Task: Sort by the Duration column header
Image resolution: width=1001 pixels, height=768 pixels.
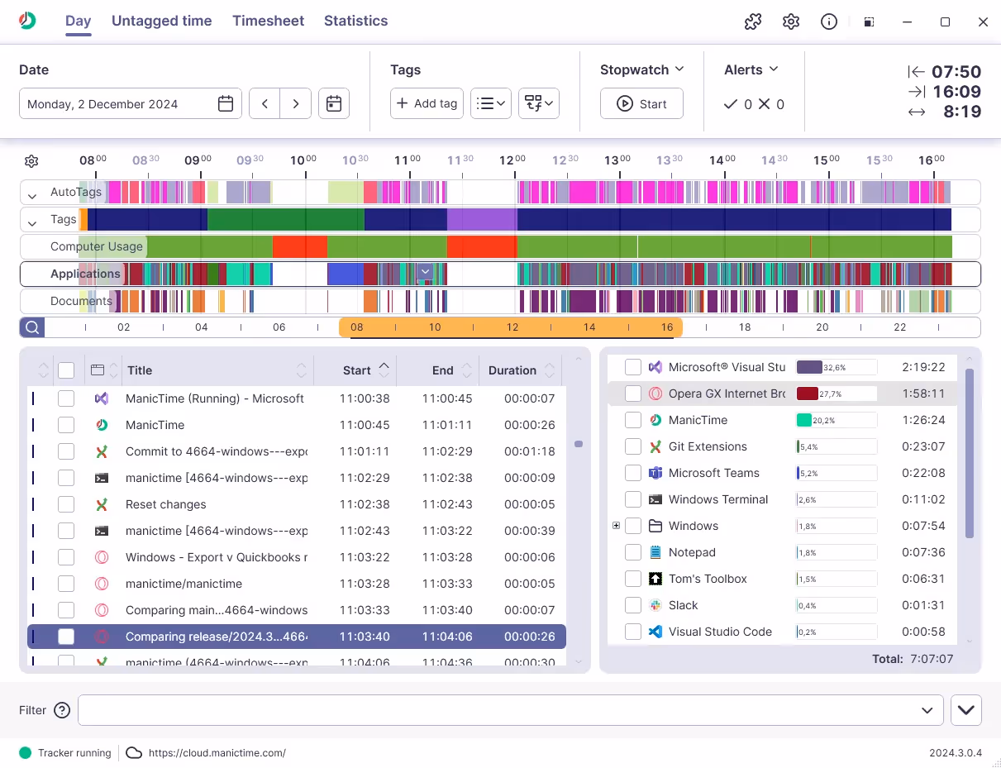Action: click(521, 370)
